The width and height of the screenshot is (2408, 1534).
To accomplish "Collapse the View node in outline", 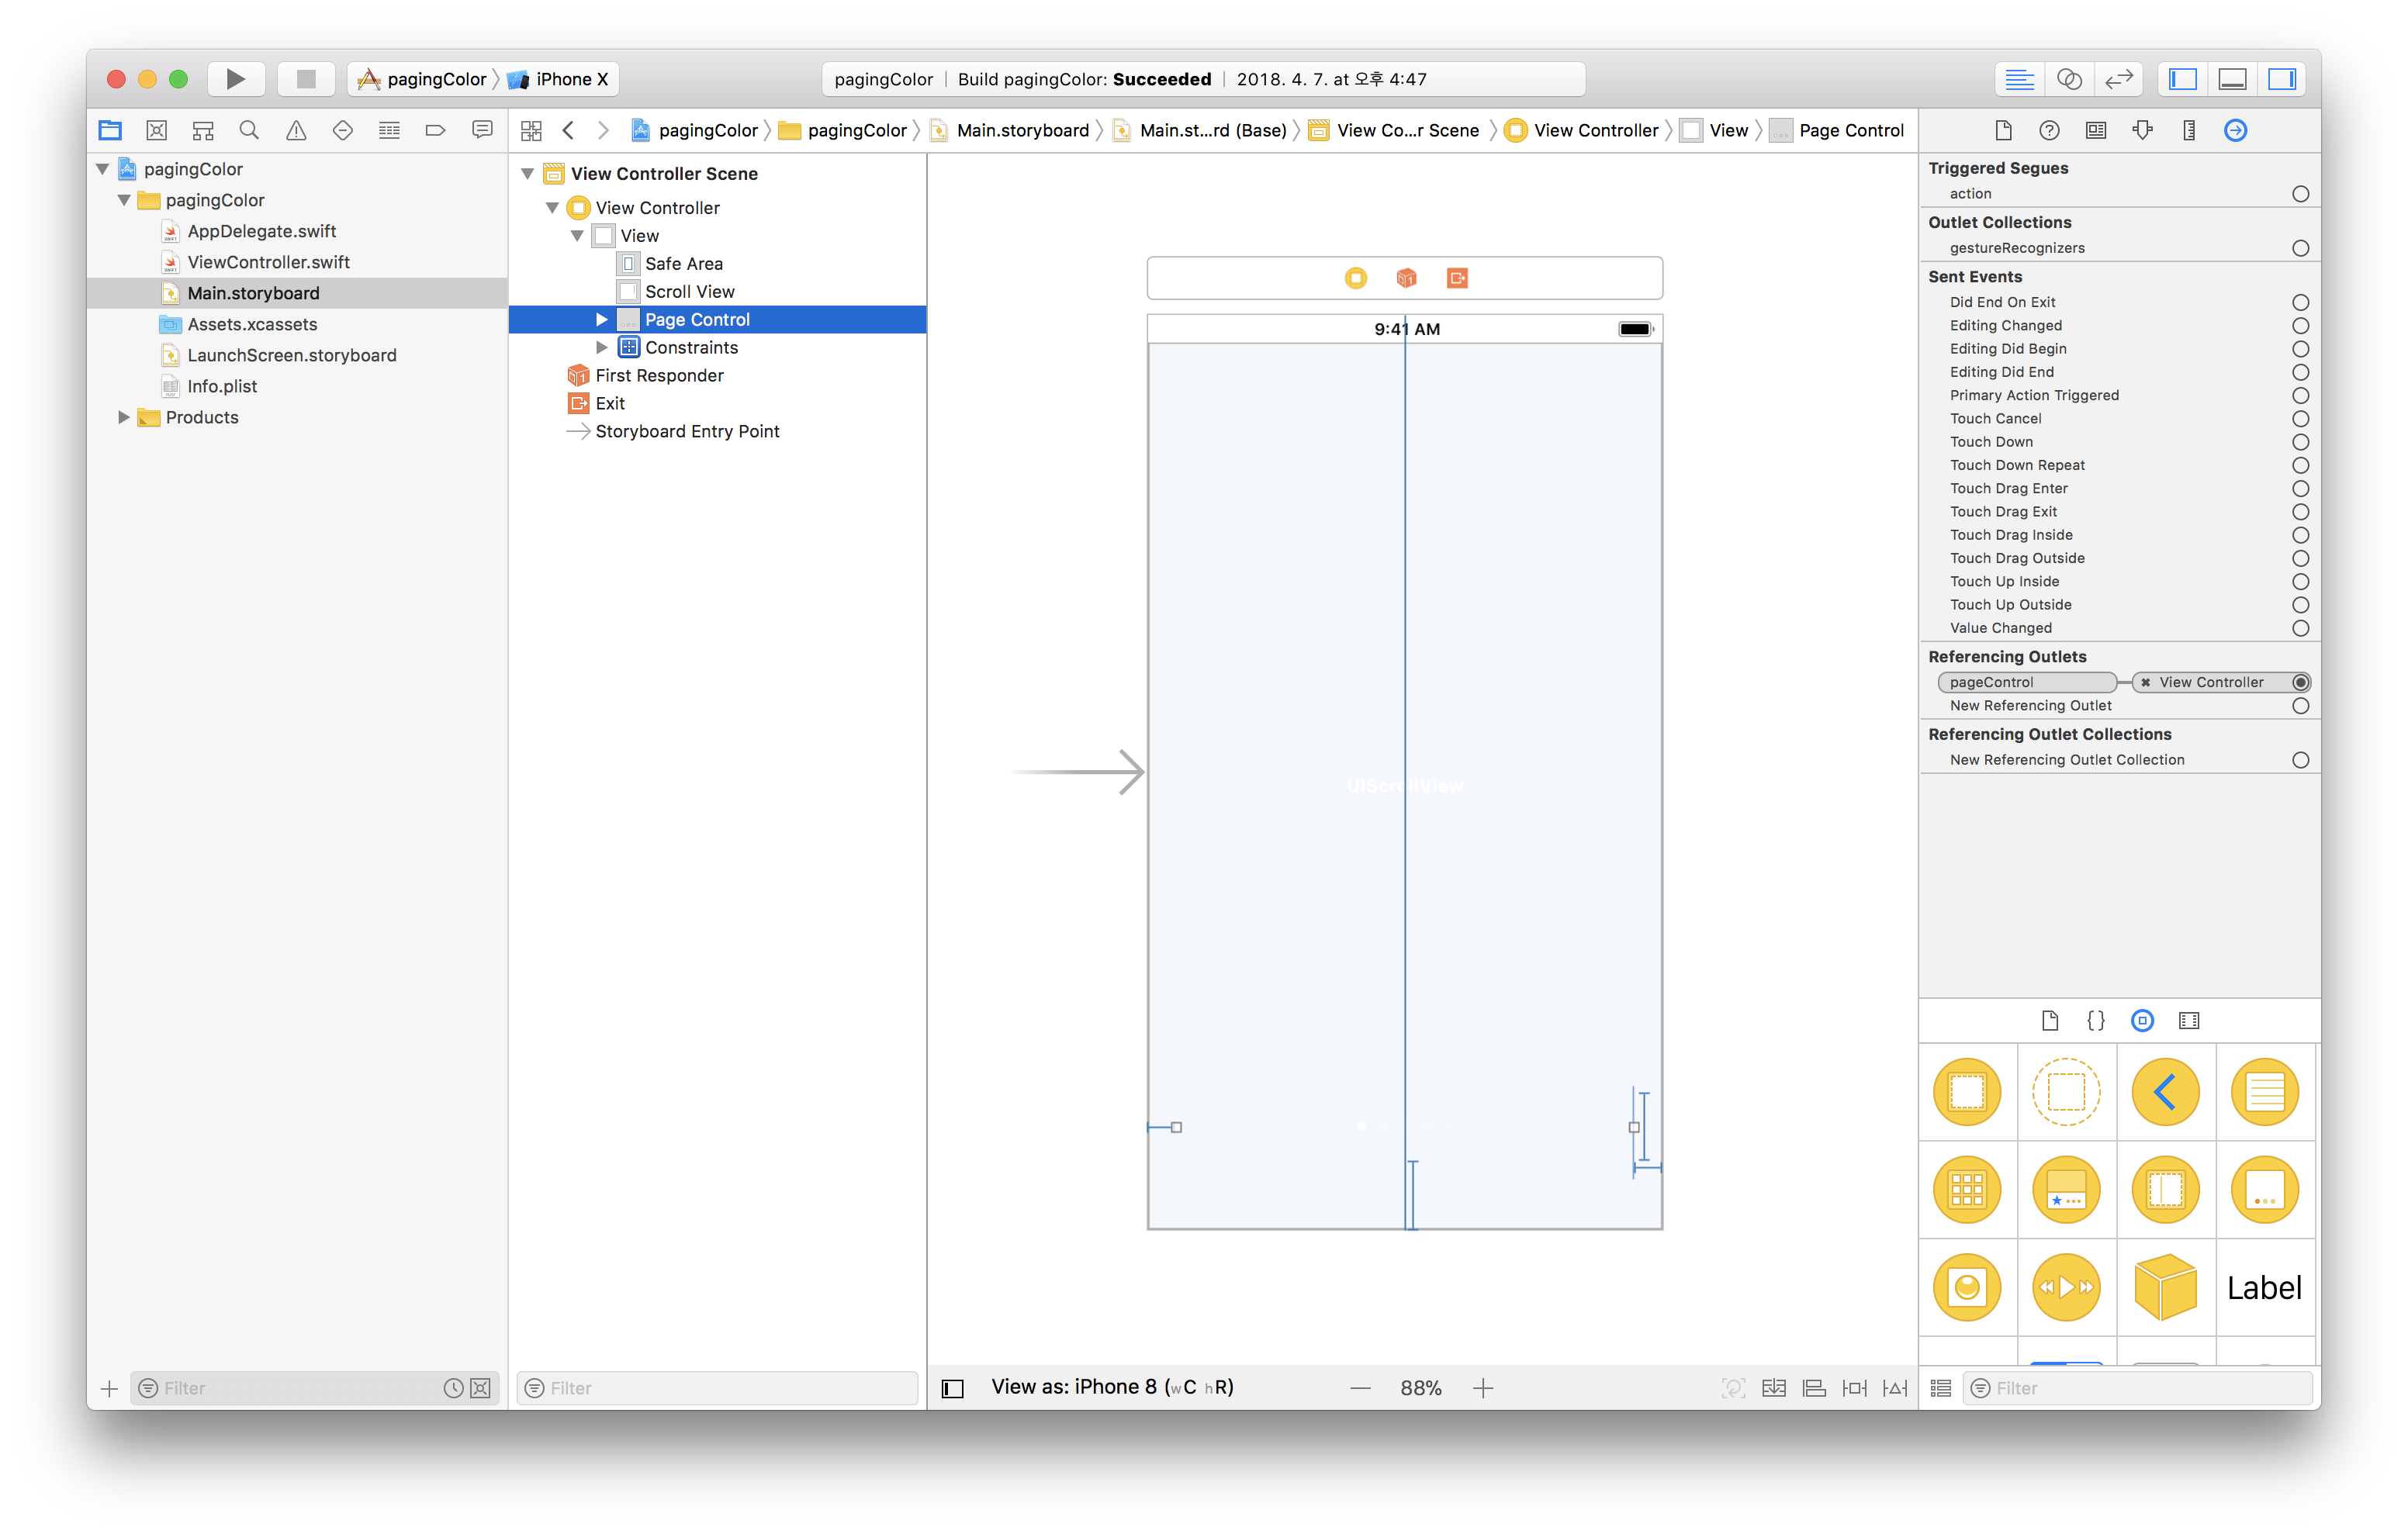I will point(577,236).
